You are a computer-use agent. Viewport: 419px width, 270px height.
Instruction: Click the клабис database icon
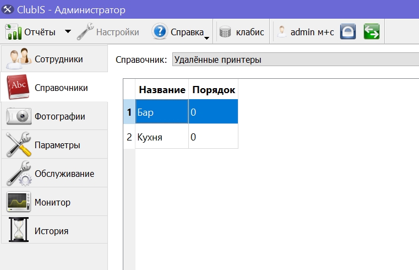[225, 32]
